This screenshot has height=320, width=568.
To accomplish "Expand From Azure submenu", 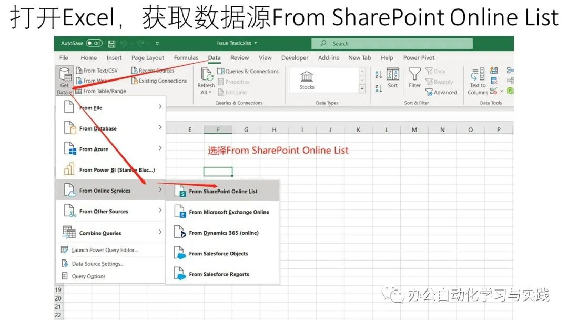I will coord(111,148).
